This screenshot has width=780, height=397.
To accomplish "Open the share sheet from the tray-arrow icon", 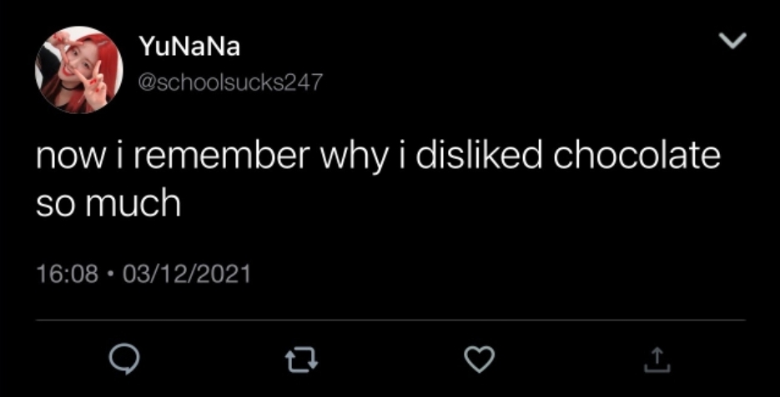I will (x=657, y=360).
